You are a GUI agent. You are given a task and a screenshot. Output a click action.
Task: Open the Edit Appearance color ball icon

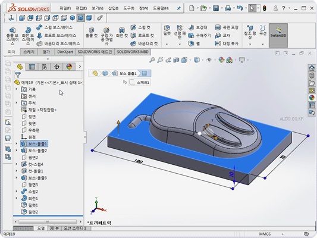[221, 60]
